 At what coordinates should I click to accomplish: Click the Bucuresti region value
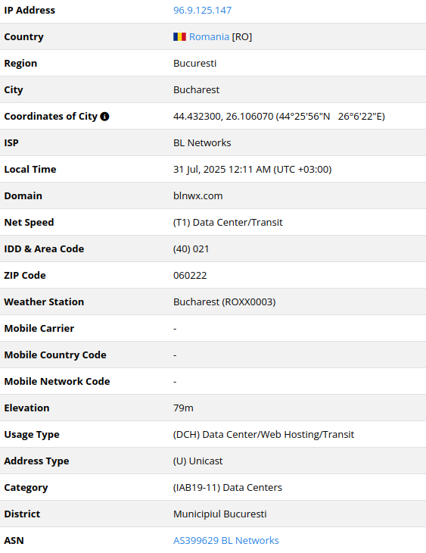coord(195,64)
